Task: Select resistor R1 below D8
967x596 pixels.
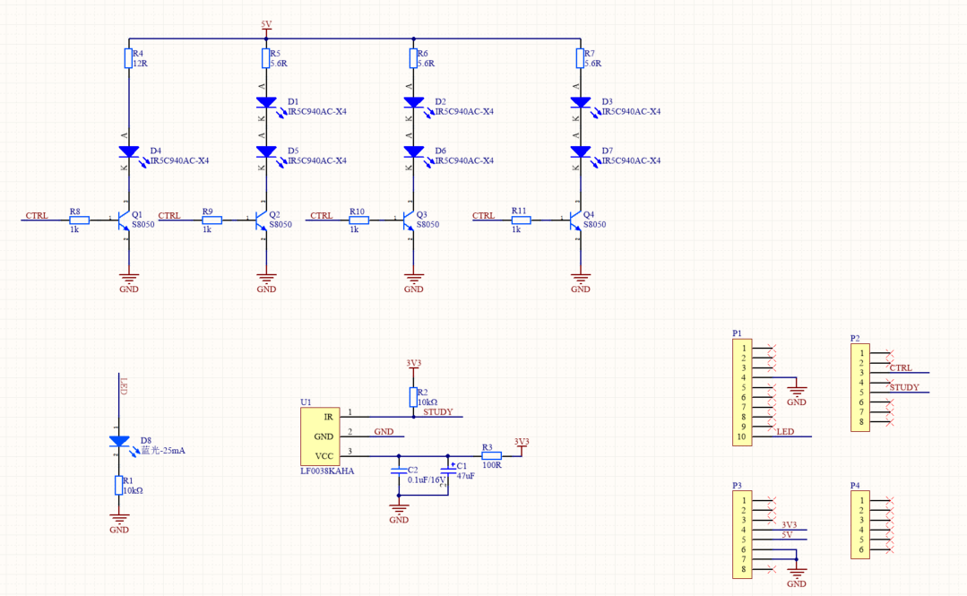Action: (x=118, y=486)
